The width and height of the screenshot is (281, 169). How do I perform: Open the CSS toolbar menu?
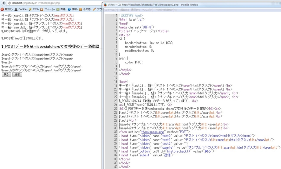[34, 9]
